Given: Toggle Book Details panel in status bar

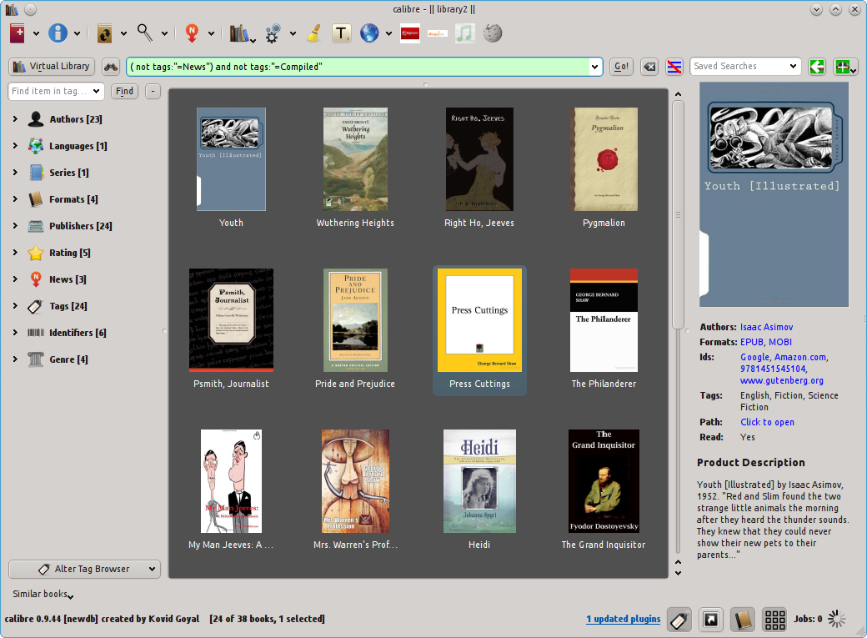Looking at the screenshot, I should pos(743,620).
